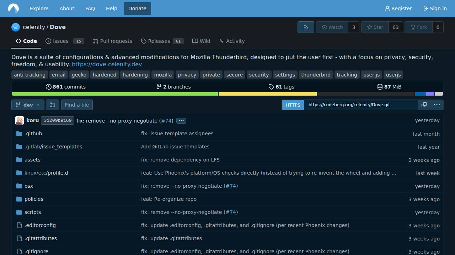Open 'feat: Re-organize repo' commit message
455x255 pixels.
point(169,199)
